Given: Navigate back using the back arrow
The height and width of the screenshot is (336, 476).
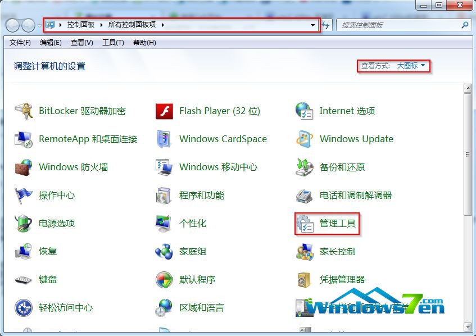Looking at the screenshot, I should 12,25.
